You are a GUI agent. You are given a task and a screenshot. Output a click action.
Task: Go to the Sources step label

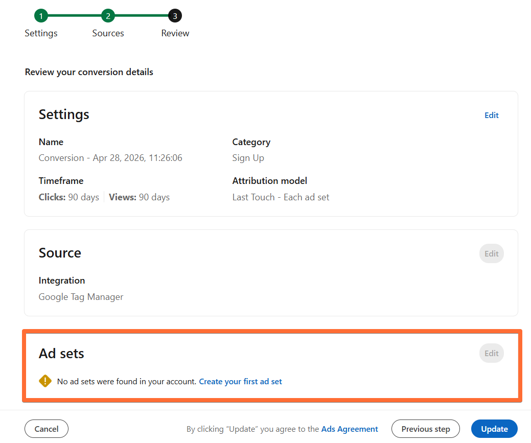click(108, 33)
